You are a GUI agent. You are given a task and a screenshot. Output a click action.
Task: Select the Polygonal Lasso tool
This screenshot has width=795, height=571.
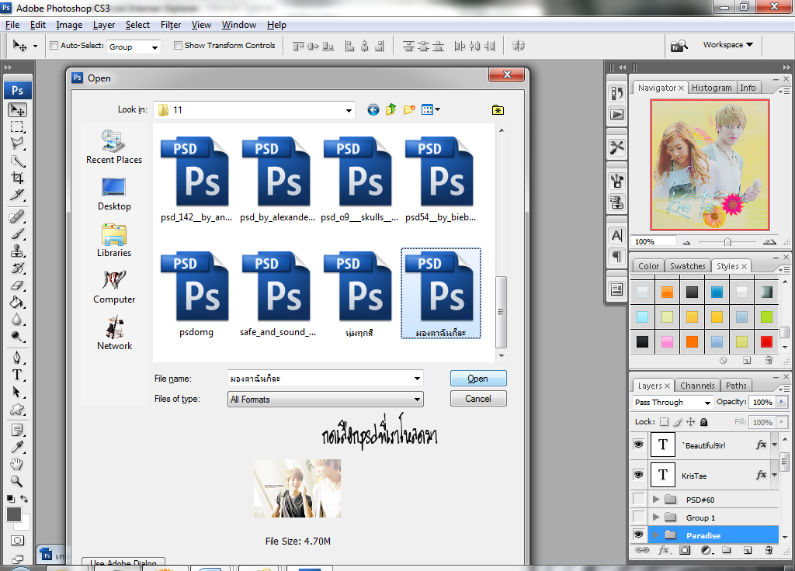click(17, 144)
